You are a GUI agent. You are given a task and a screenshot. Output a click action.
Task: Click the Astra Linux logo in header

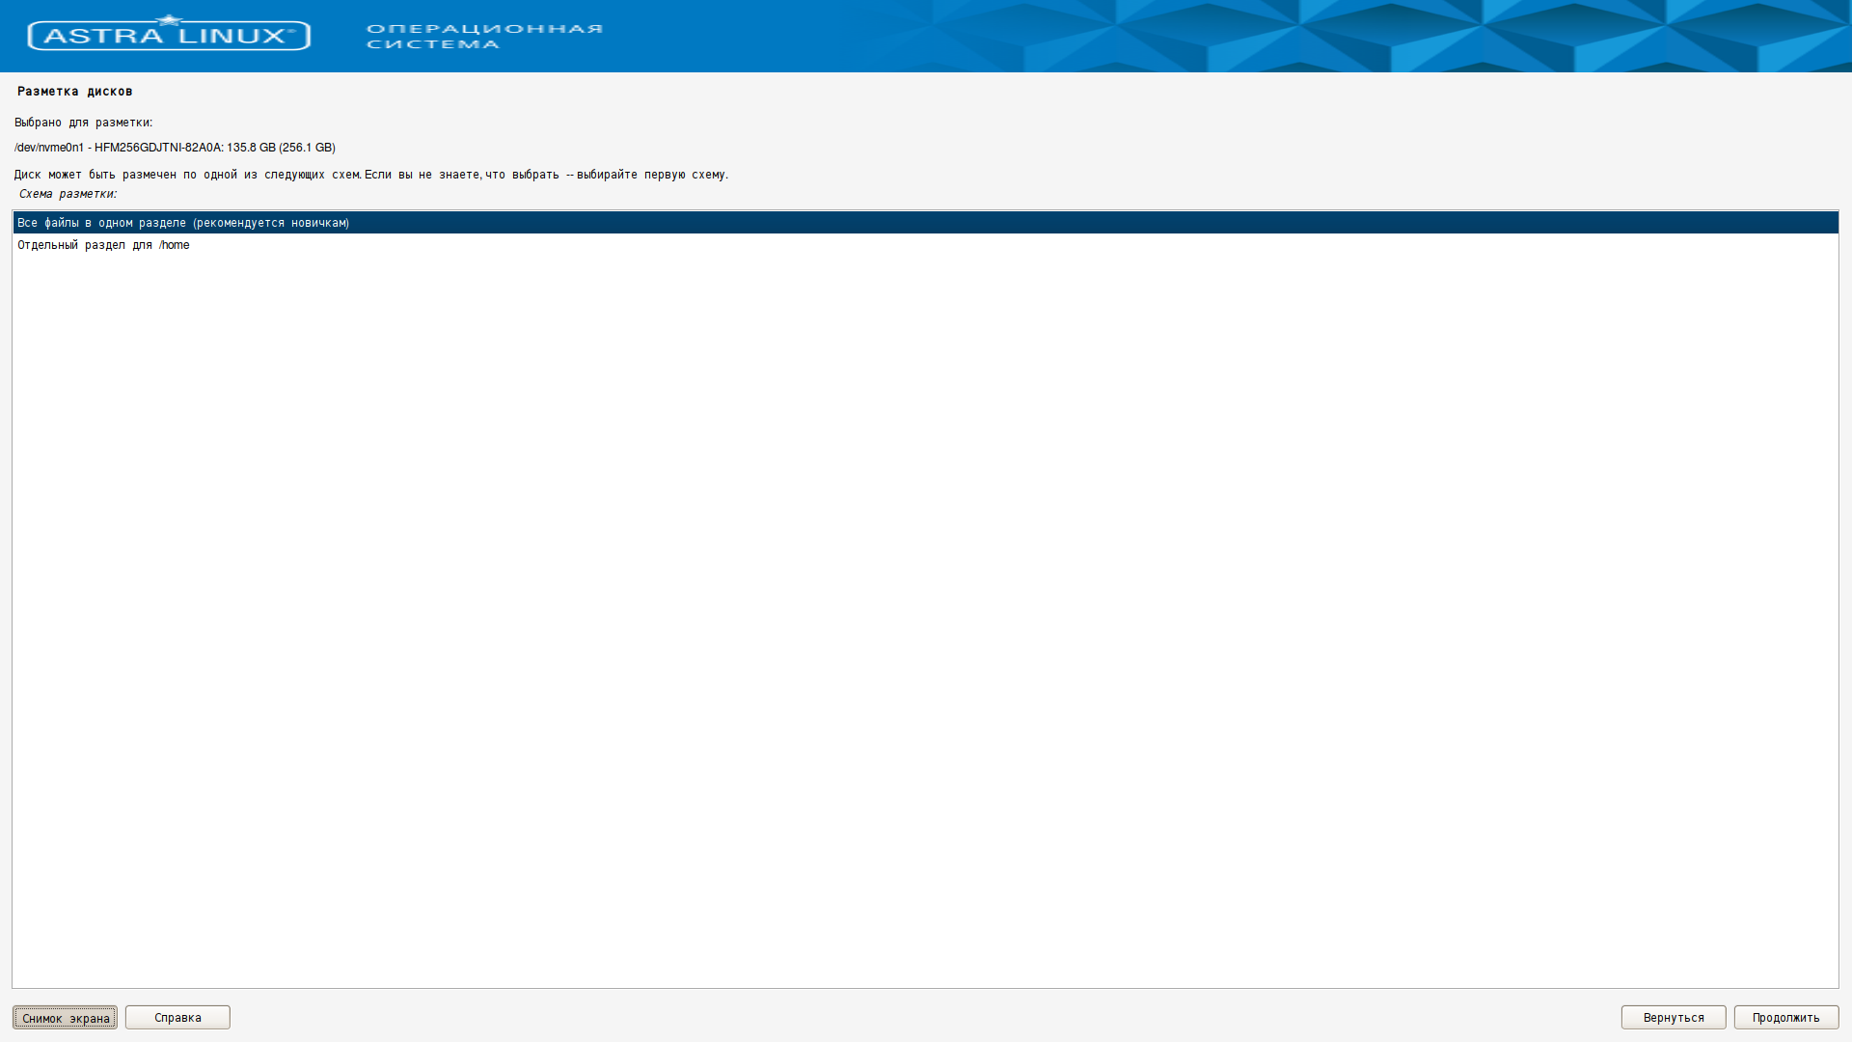(169, 34)
